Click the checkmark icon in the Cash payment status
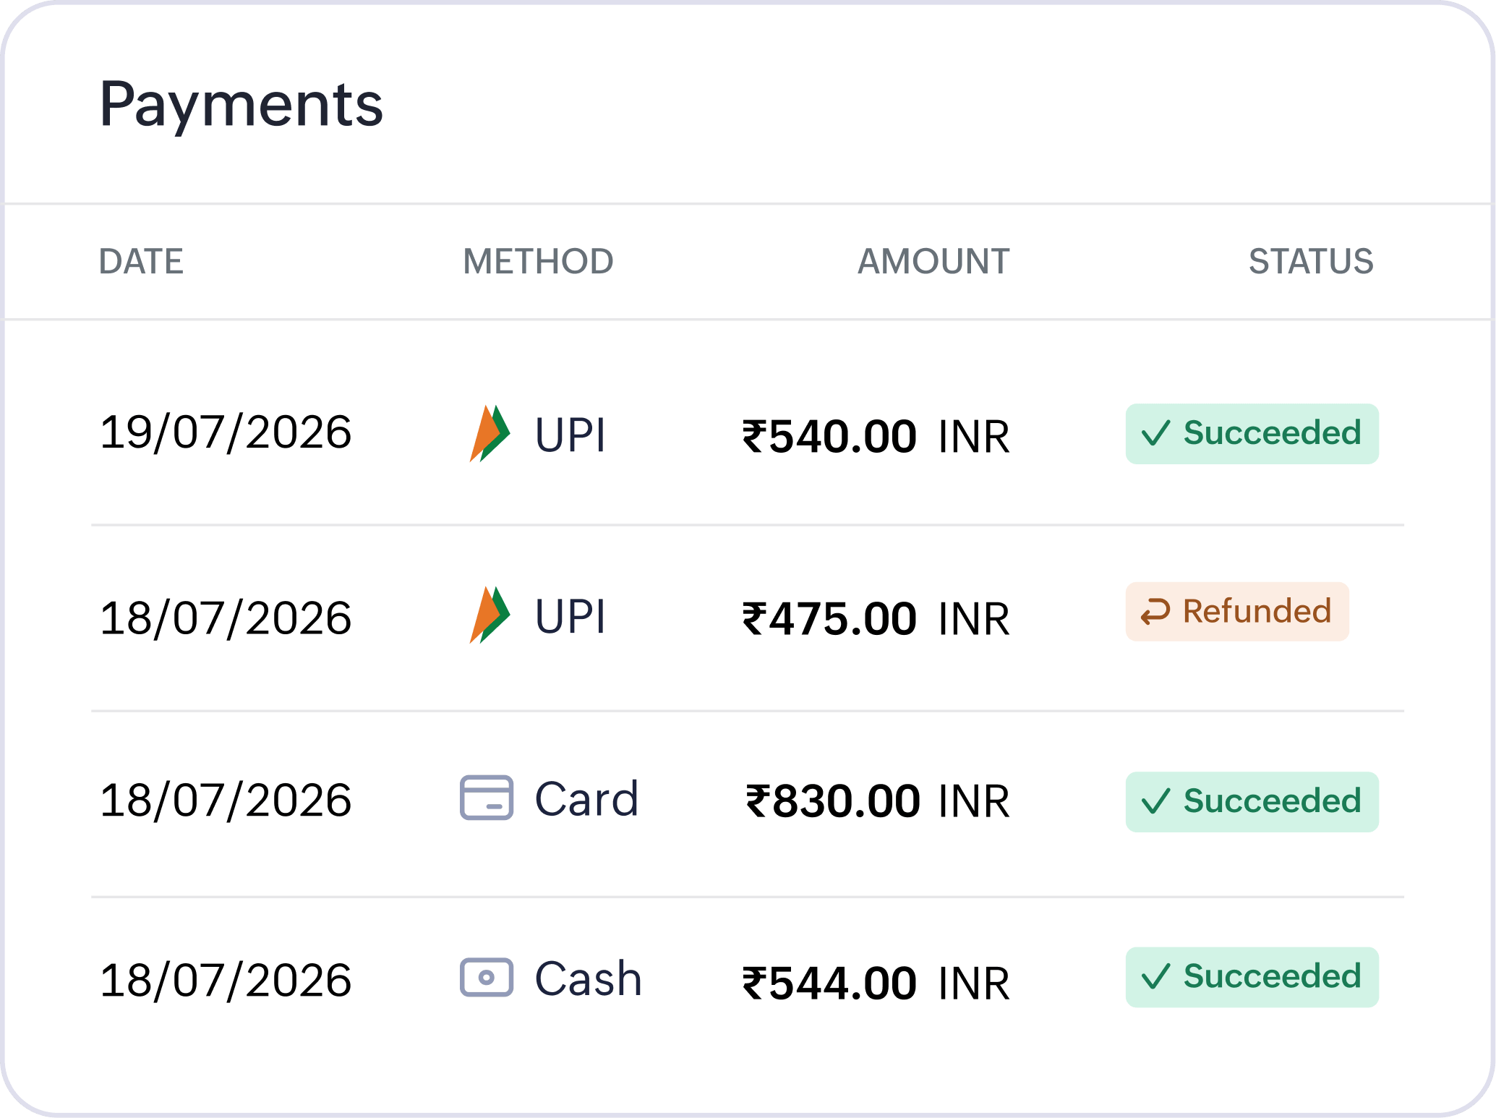Screen dimensions: 1496x1118 [1155, 976]
